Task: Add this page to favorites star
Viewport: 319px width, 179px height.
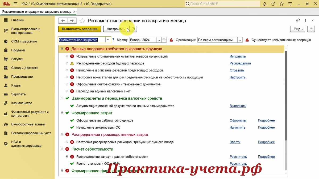Action: point(82,21)
